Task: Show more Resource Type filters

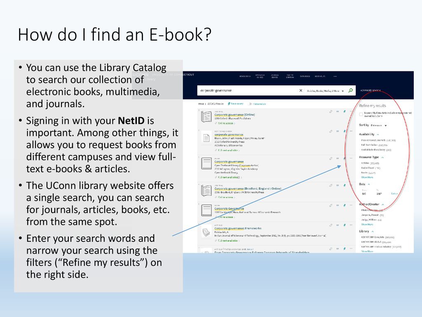Action: pyautogui.click(x=367, y=177)
